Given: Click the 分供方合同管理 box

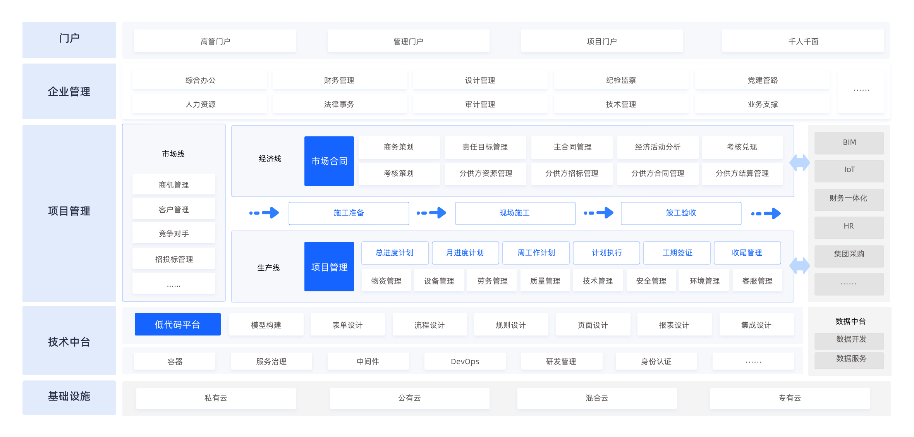Looking at the screenshot, I should [x=658, y=174].
